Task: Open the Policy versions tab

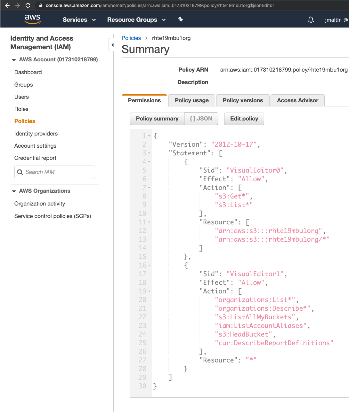Action: pyautogui.click(x=243, y=100)
